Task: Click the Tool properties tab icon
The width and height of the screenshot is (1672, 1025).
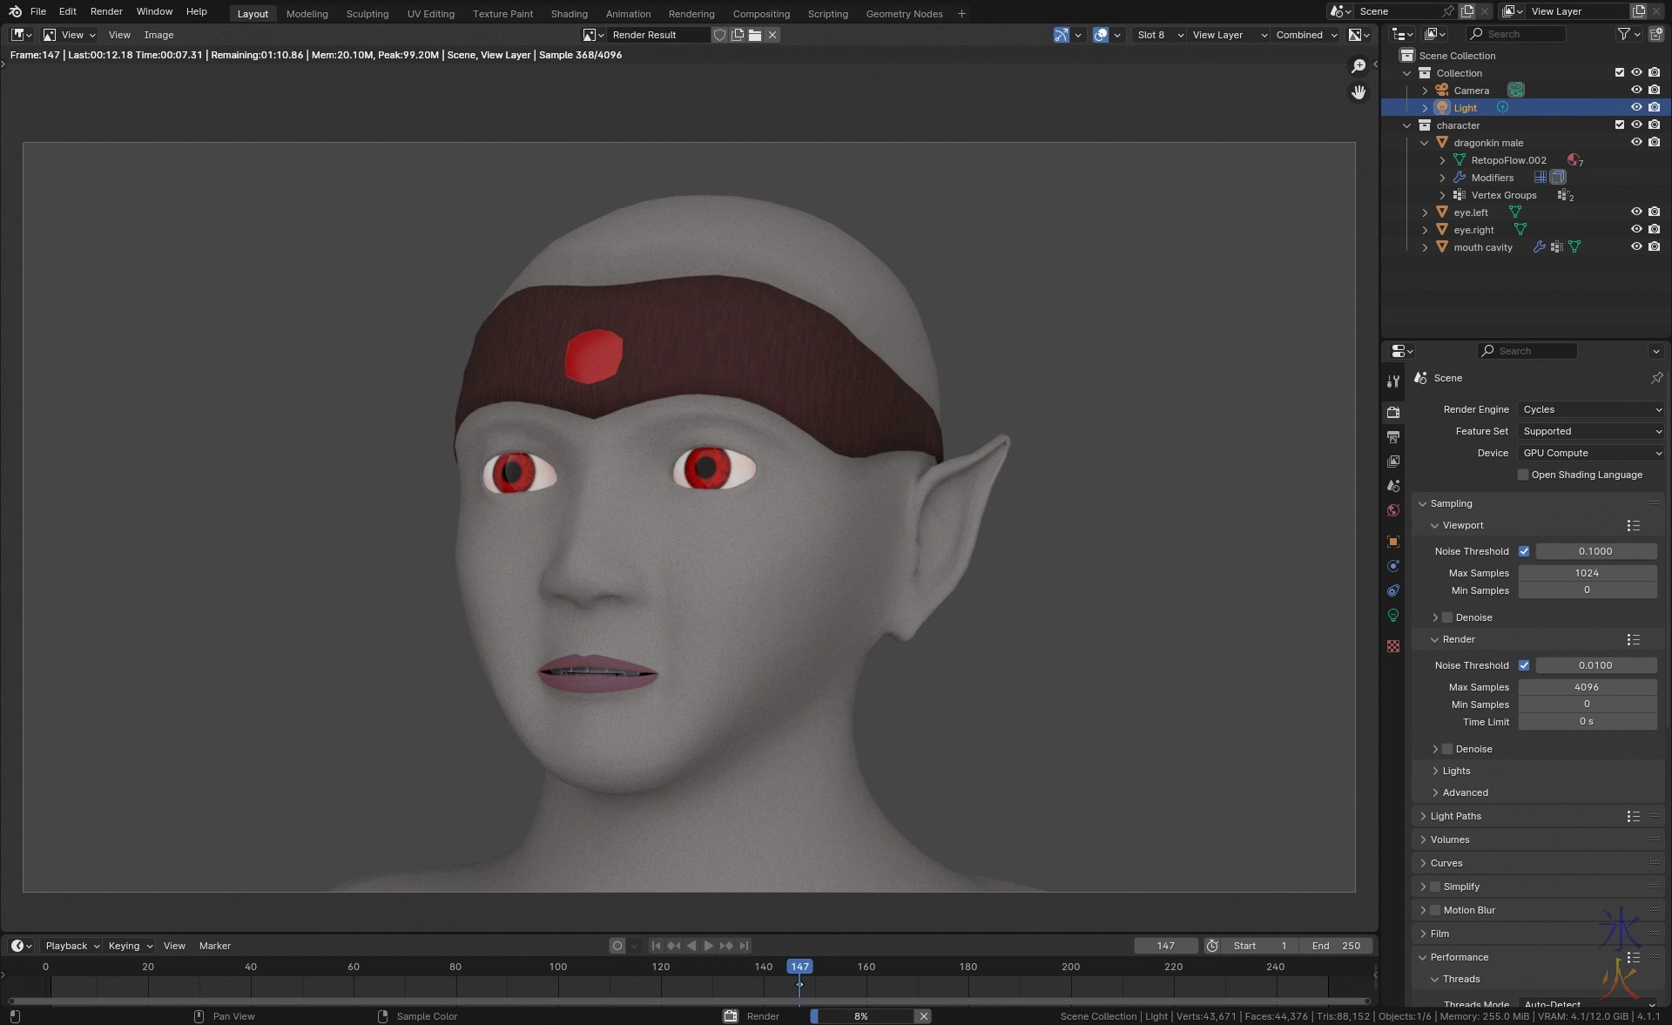Action: [1393, 381]
